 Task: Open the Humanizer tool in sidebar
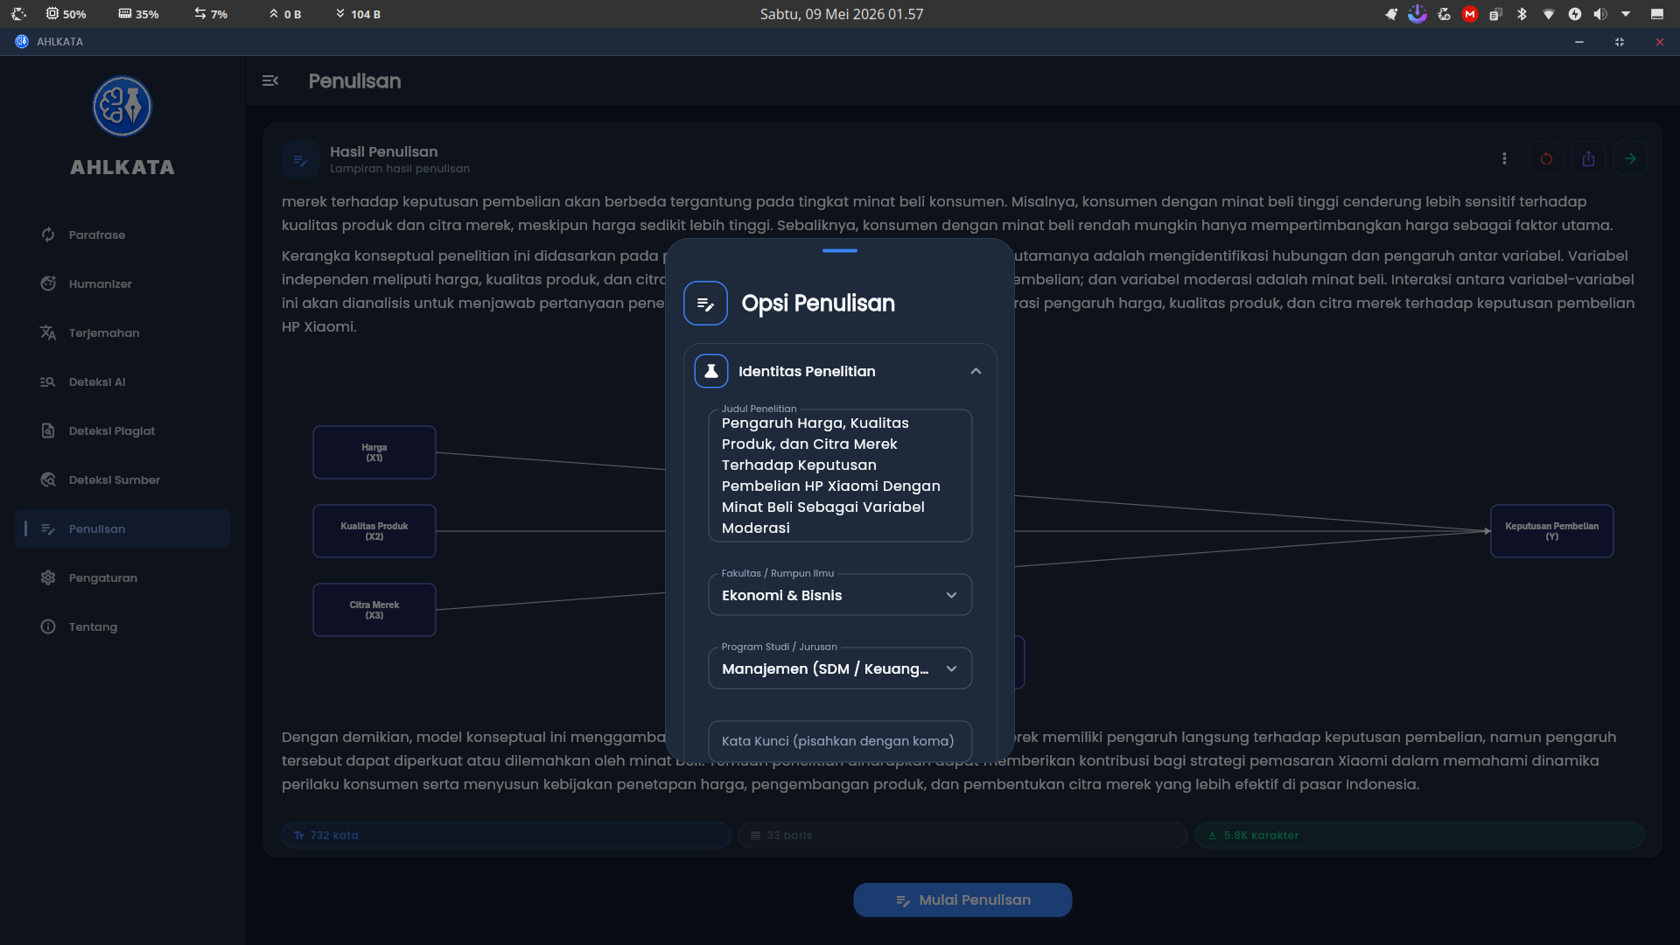tap(122, 283)
